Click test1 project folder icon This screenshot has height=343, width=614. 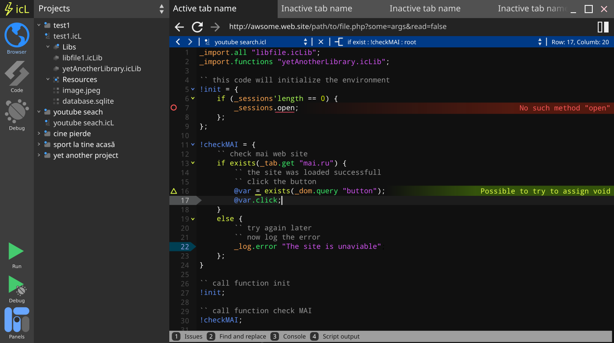tap(47, 25)
